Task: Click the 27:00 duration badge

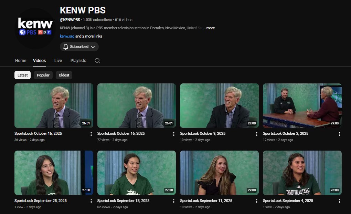Action: click(x=86, y=190)
